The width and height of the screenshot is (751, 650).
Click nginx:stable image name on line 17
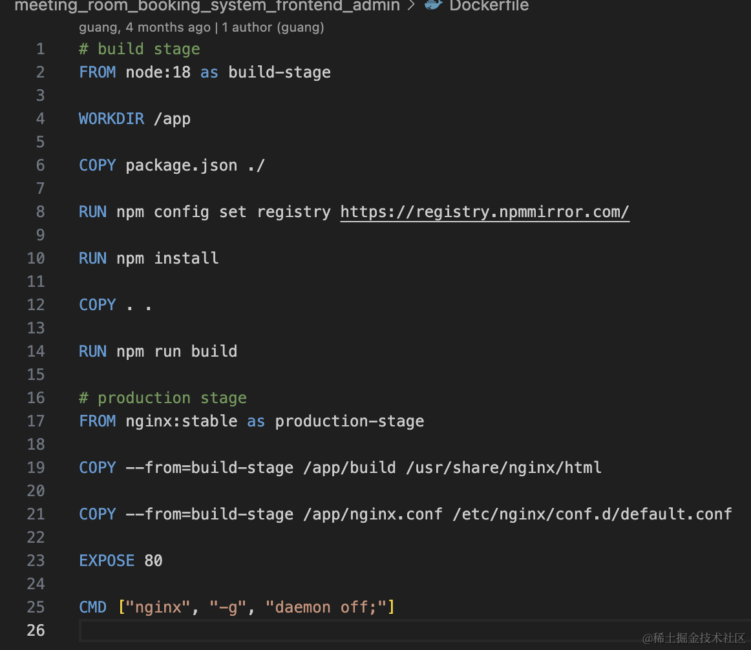coord(182,421)
